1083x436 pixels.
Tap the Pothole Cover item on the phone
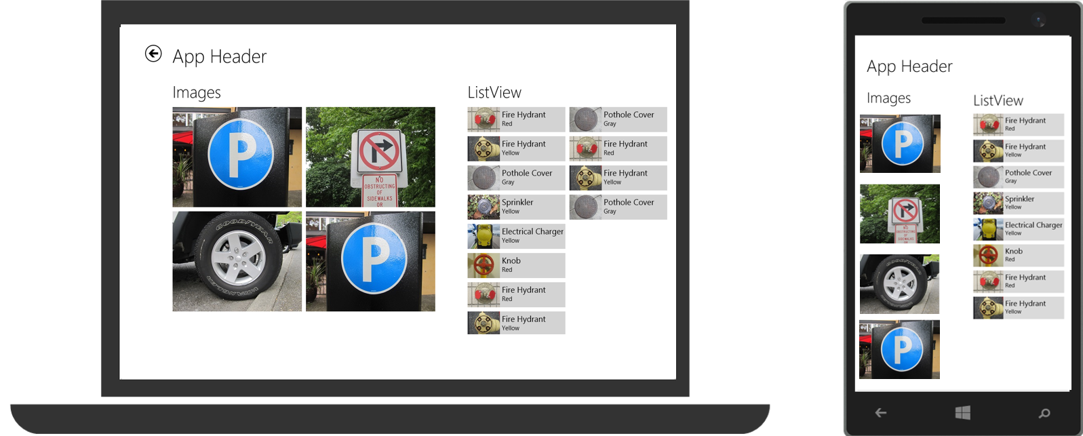(1019, 177)
